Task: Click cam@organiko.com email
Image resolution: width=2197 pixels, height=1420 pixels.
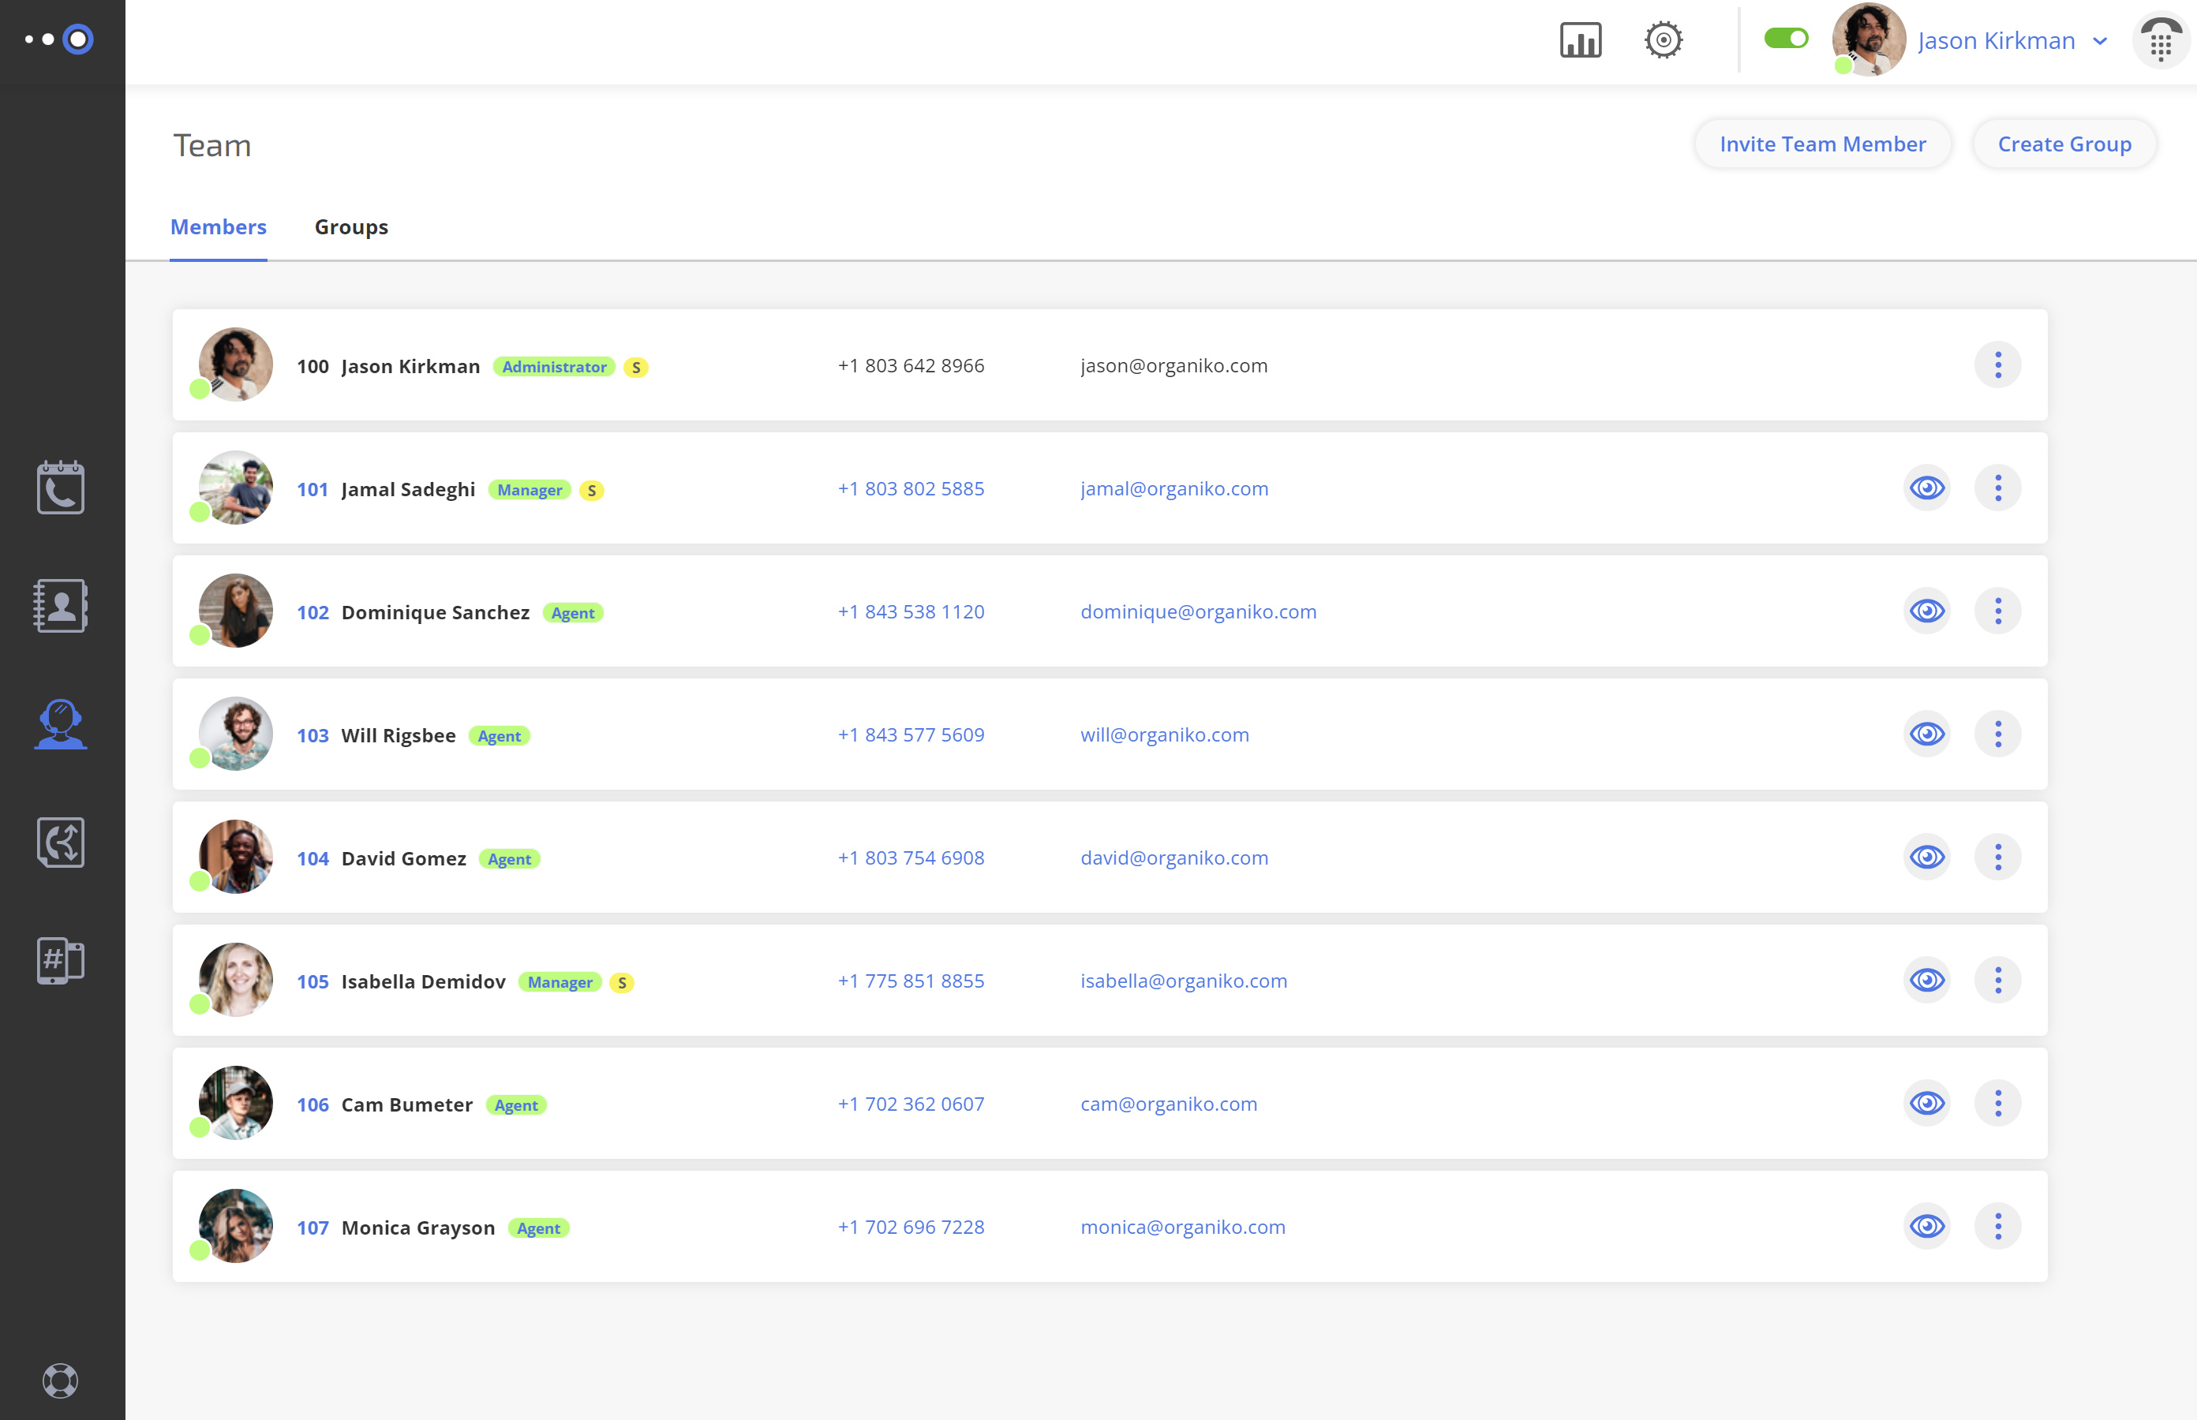Action: tap(1169, 1104)
